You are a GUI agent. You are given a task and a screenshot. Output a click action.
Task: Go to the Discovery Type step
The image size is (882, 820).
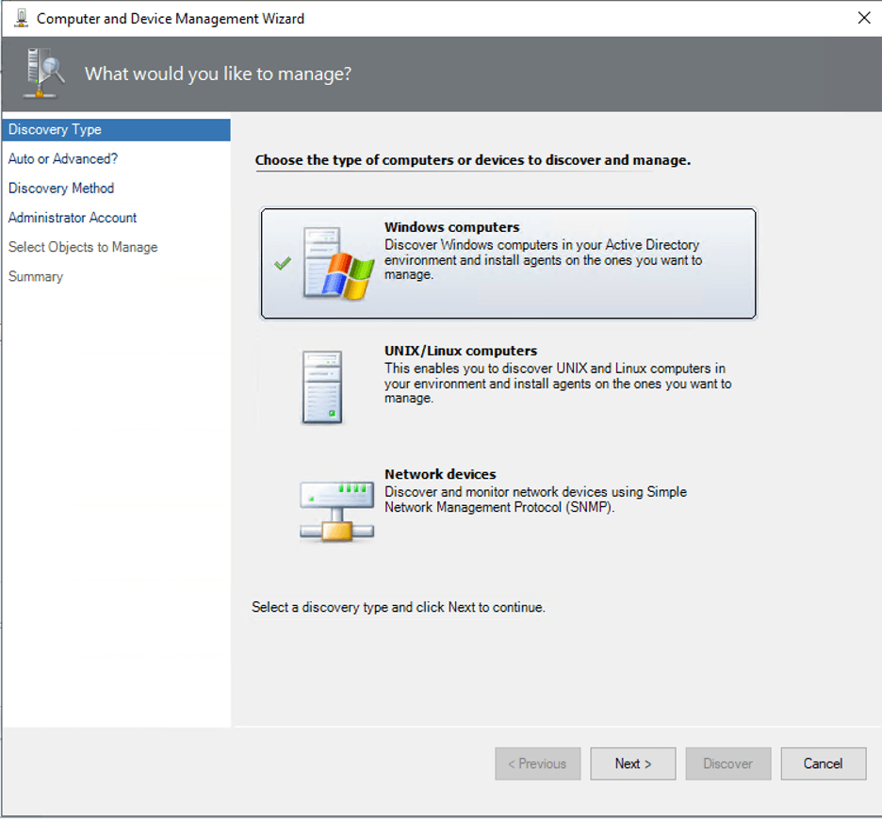coord(55,130)
